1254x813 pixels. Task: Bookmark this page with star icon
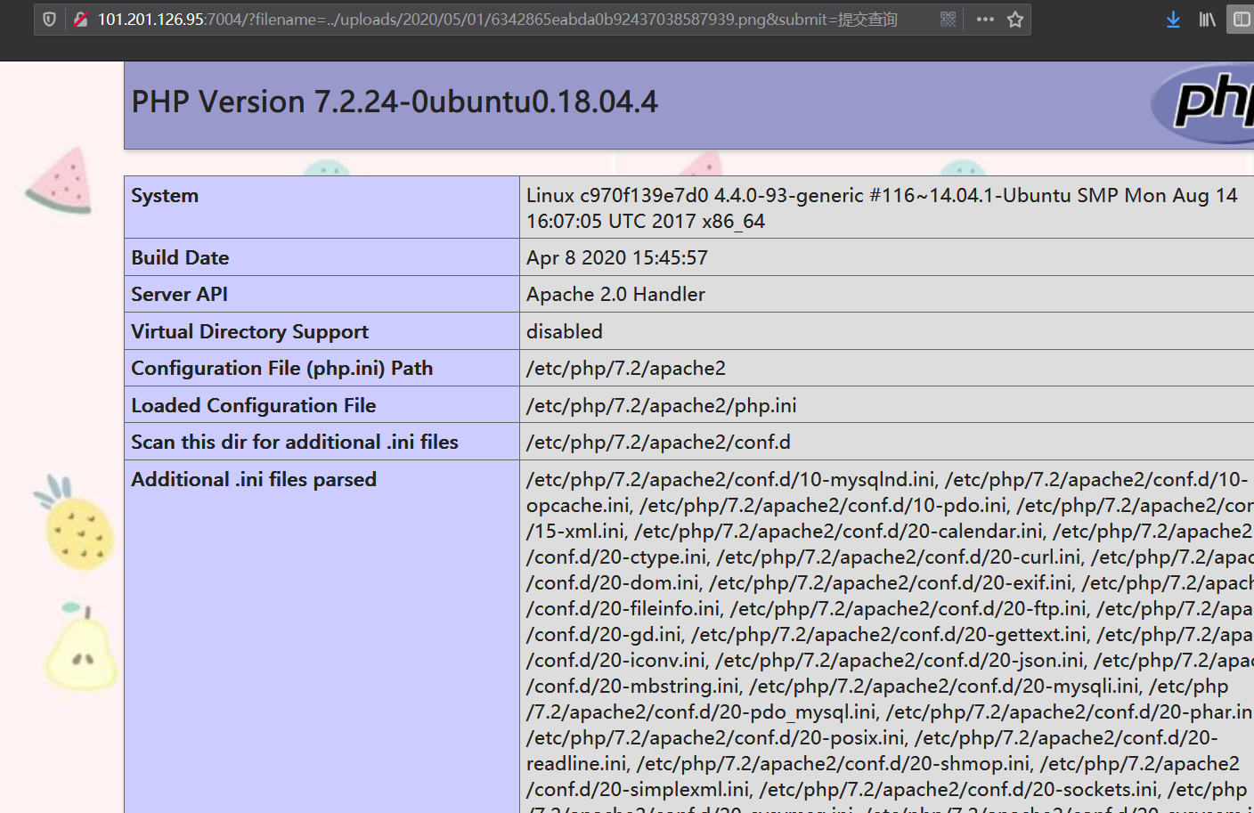[1015, 20]
